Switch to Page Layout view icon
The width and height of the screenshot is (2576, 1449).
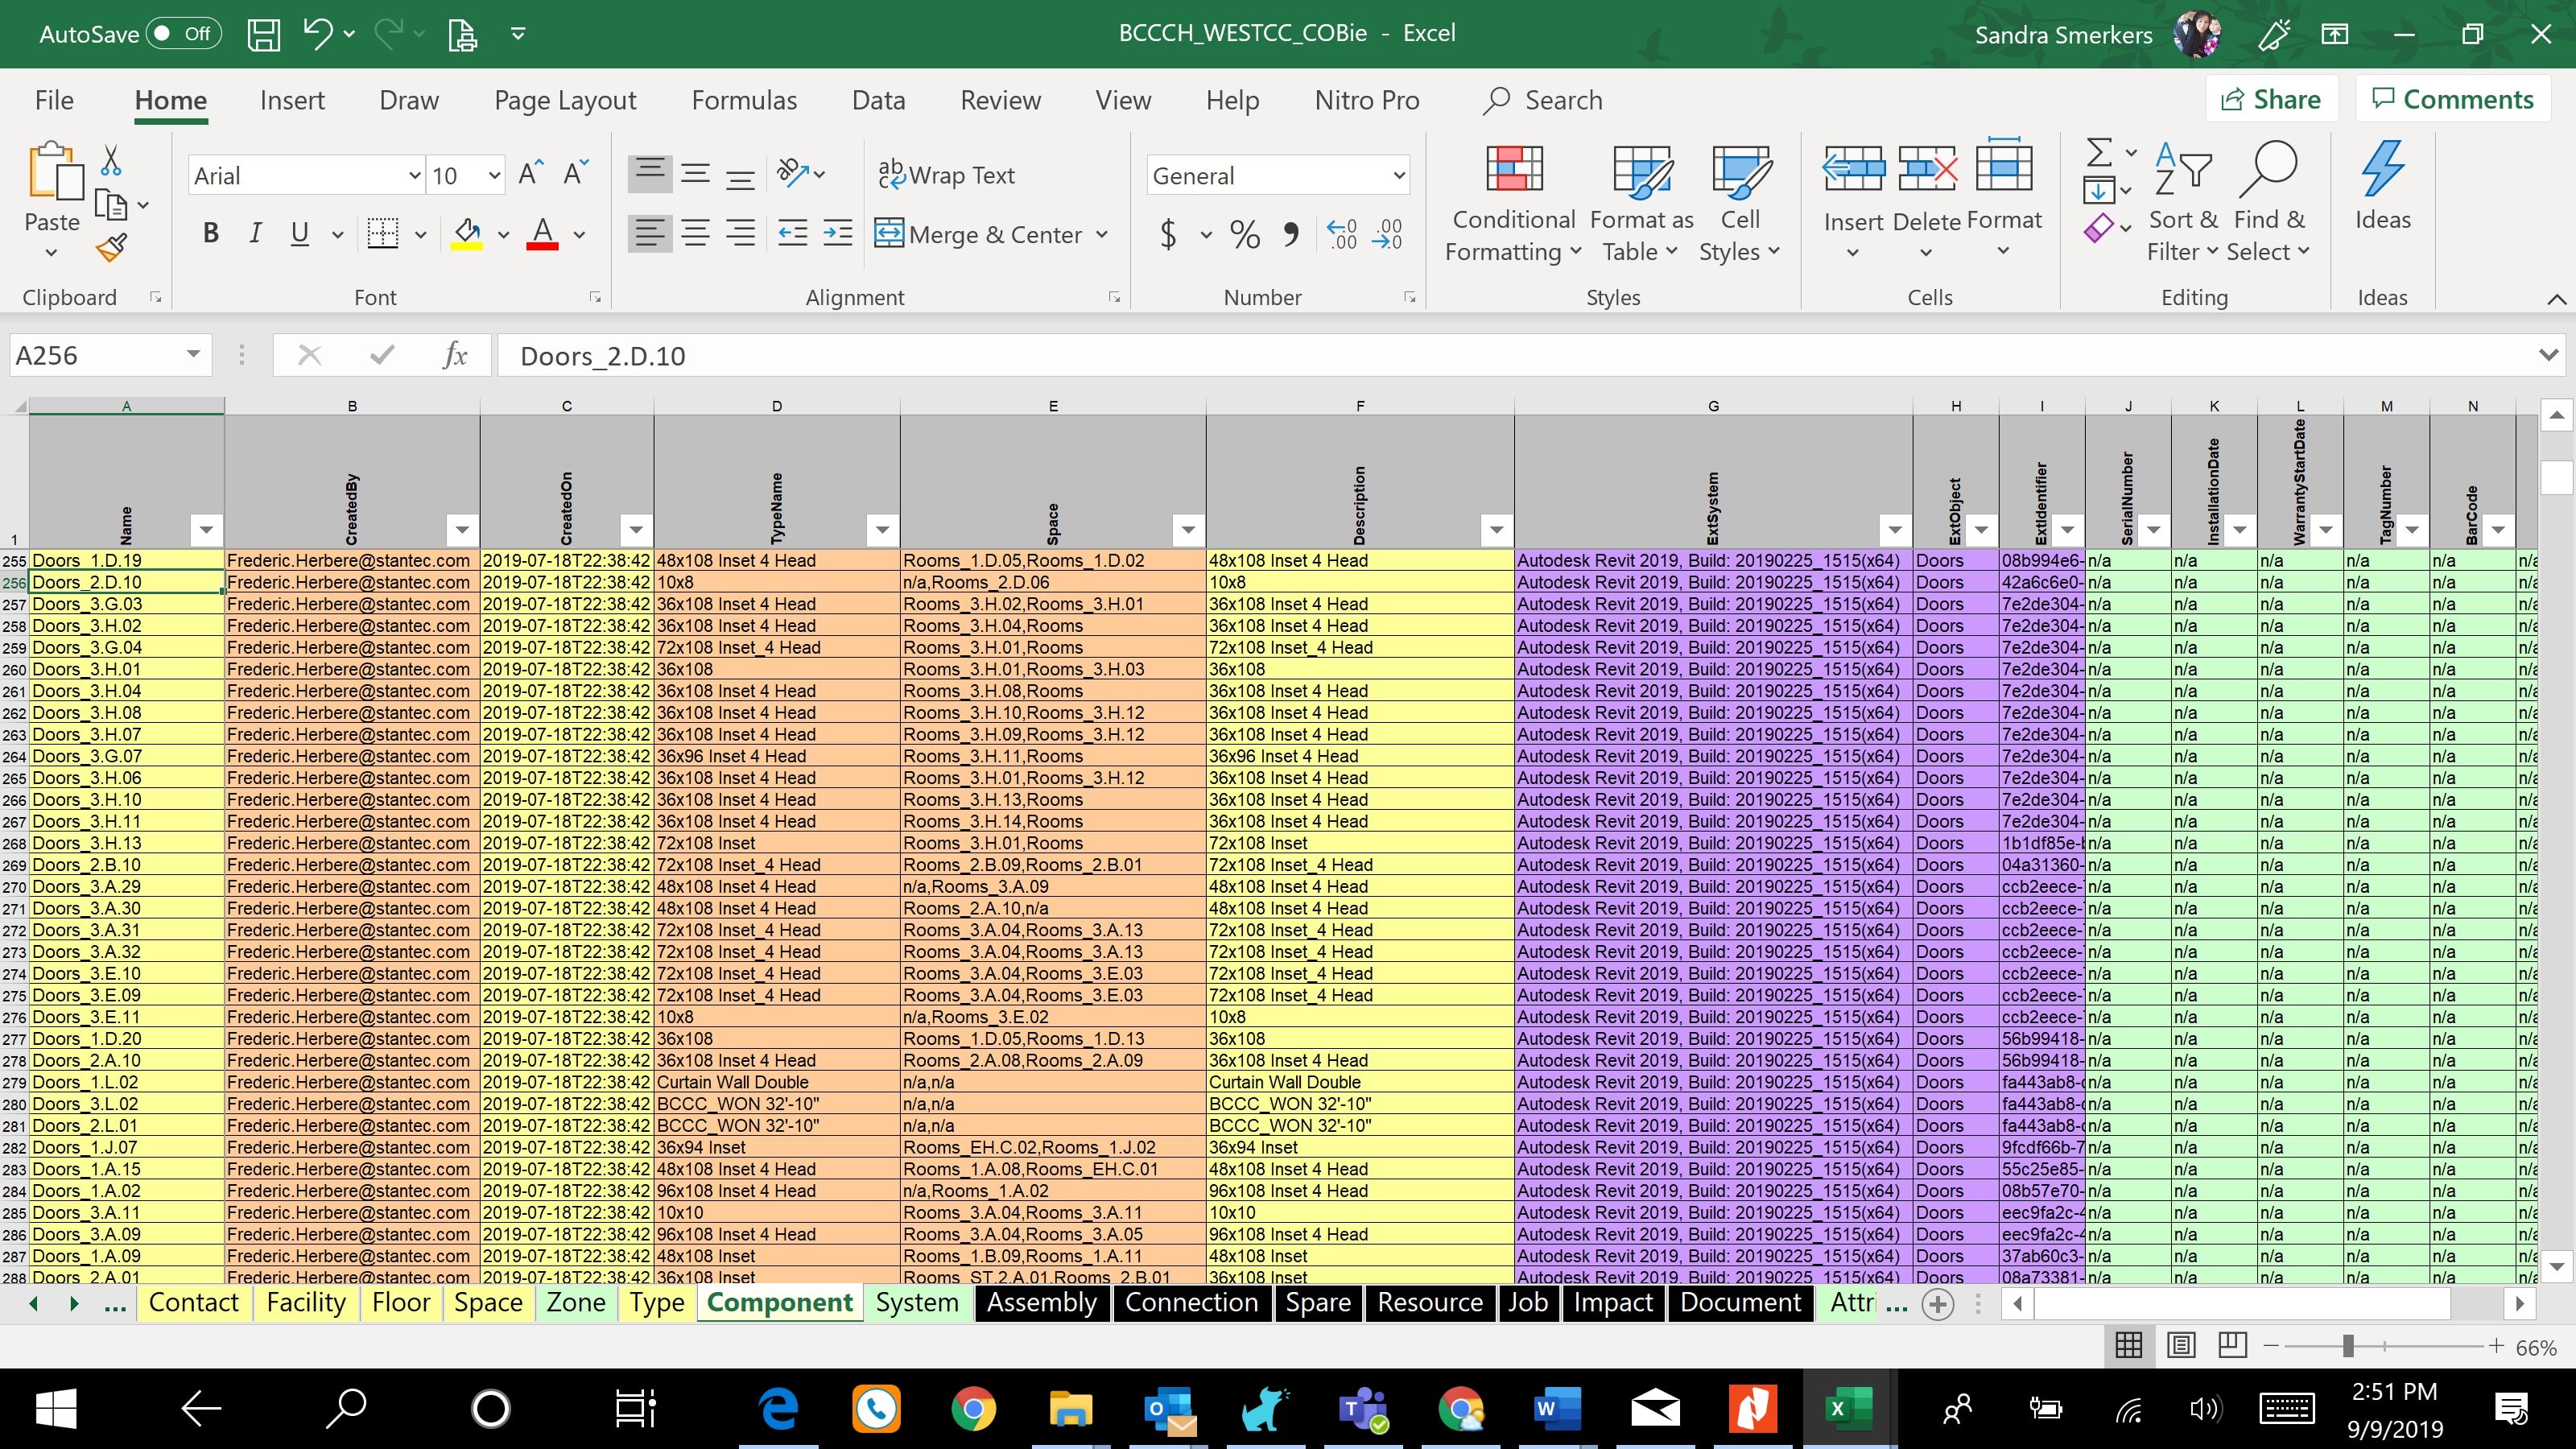click(2181, 1346)
